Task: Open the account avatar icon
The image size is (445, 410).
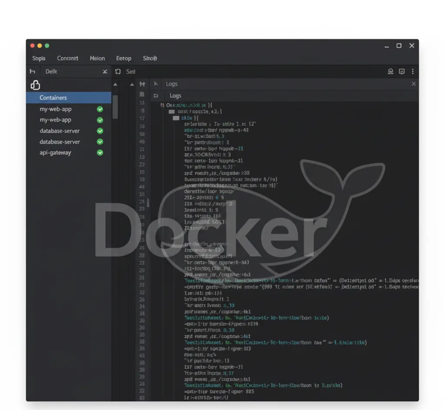Action: 391,72
